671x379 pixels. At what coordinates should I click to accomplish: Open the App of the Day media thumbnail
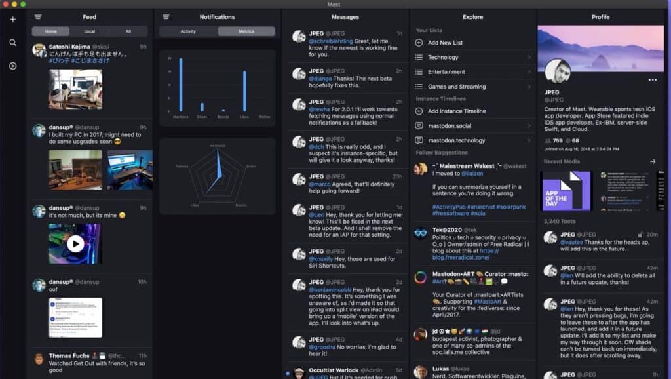click(565, 191)
